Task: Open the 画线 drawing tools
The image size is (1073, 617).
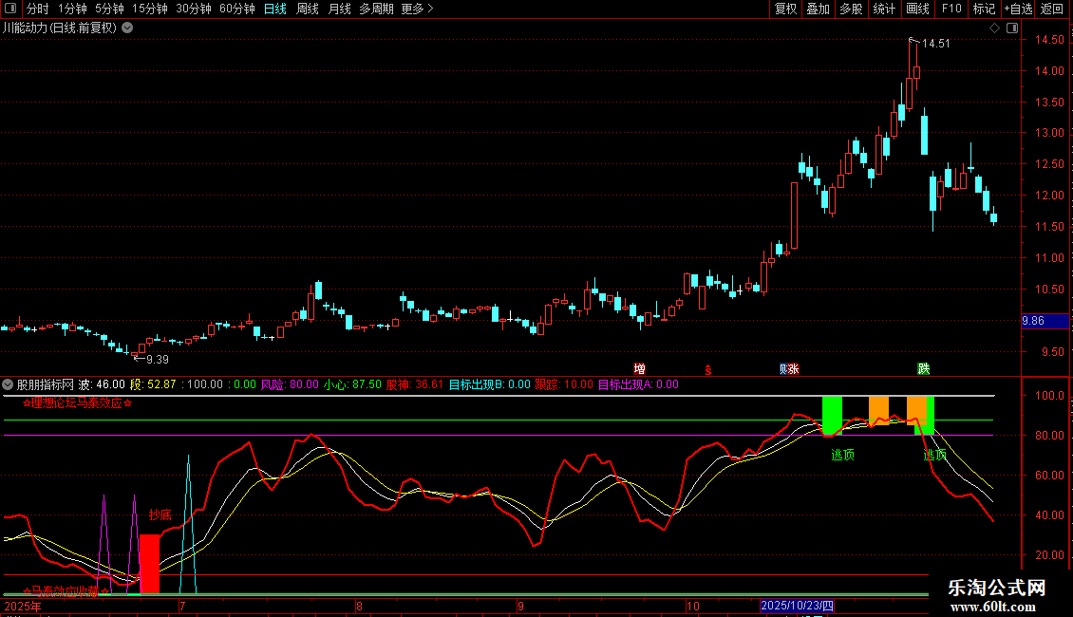Action: tap(917, 9)
